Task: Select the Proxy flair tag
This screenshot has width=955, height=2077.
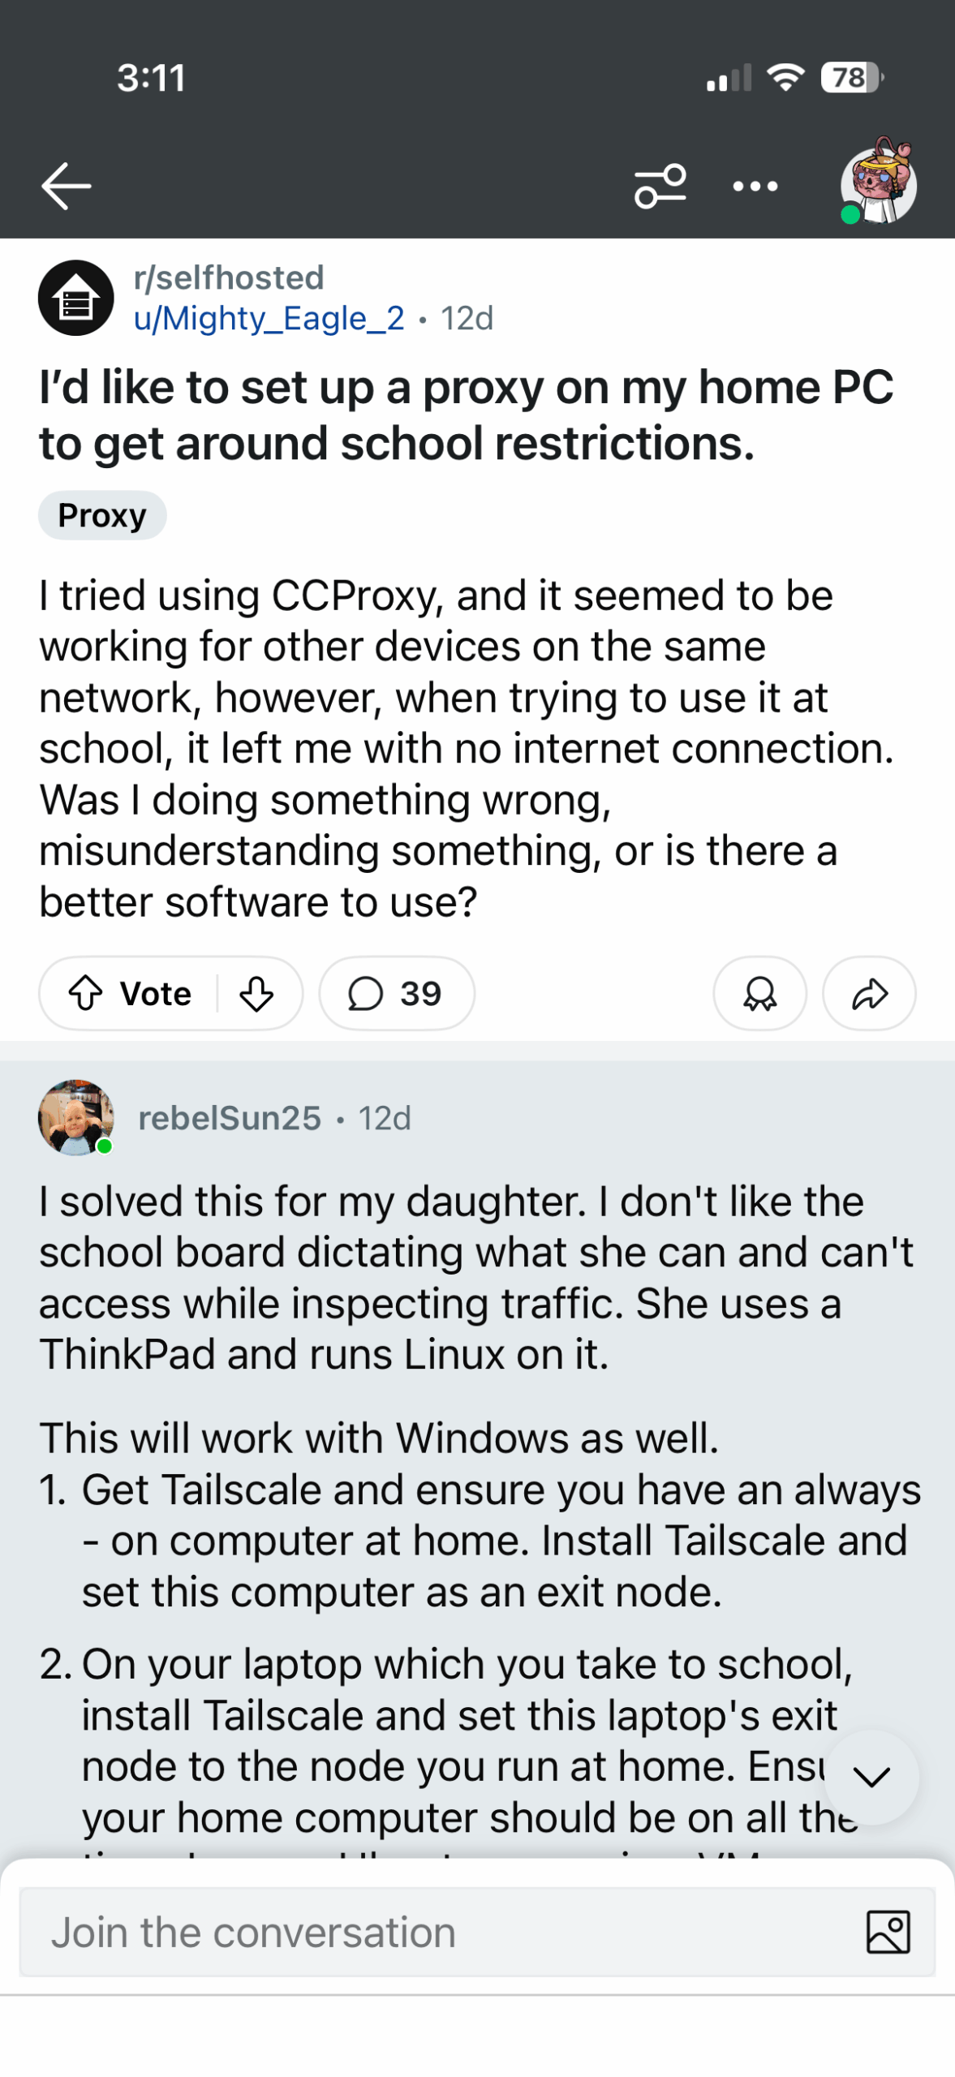Action: point(102,515)
